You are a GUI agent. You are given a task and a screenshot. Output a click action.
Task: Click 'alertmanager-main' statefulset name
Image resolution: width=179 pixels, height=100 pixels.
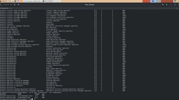tap(25, 96)
